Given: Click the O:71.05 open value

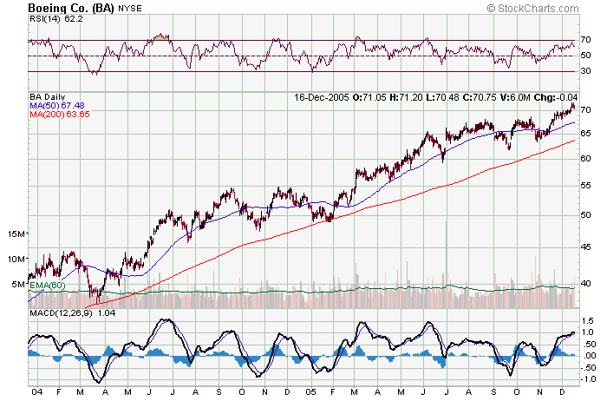Looking at the screenshot, I should pos(369,97).
